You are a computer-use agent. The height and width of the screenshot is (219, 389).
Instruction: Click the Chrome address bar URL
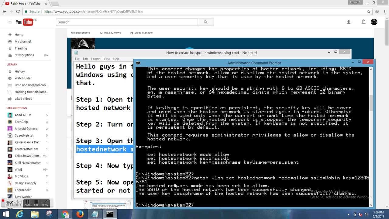(x=93, y=12)
